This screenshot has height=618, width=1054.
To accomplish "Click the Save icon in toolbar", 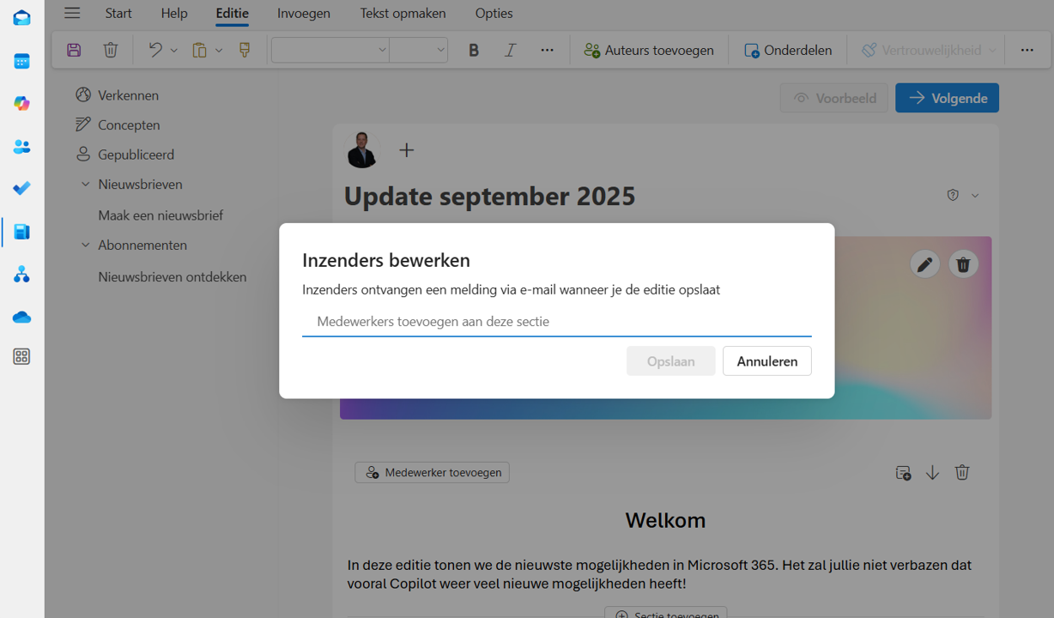I will coord(74,50).
